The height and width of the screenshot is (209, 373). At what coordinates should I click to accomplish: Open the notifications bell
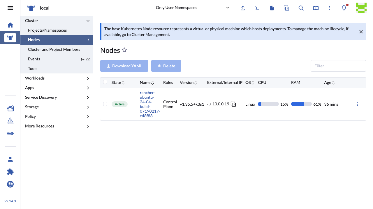tap(344, 8)
